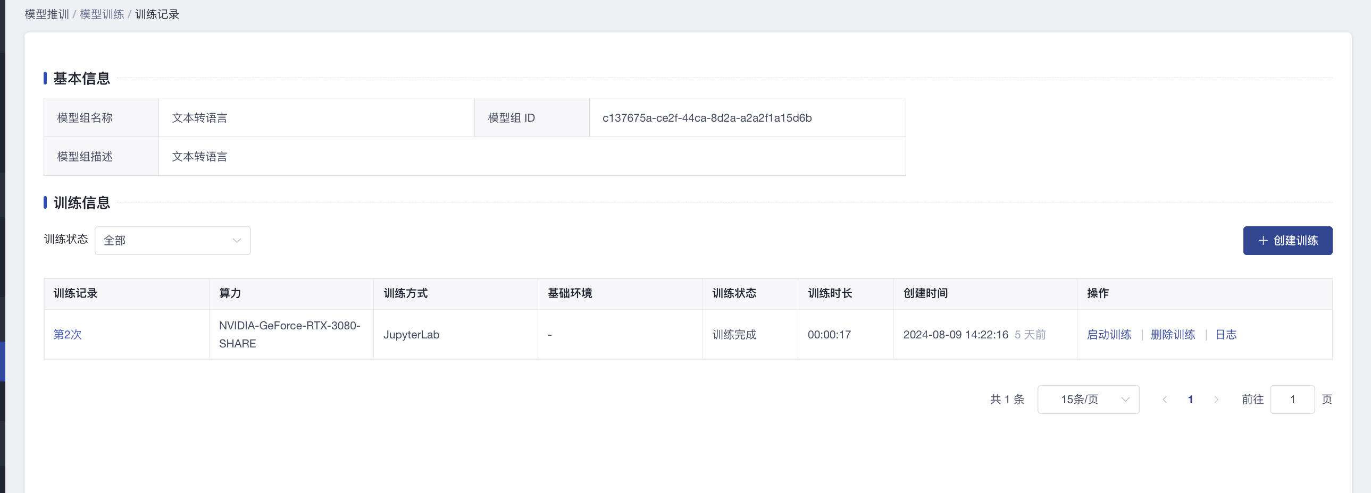
Task: Click the model group ID value c137675a
Action: (x=707, y=118)
